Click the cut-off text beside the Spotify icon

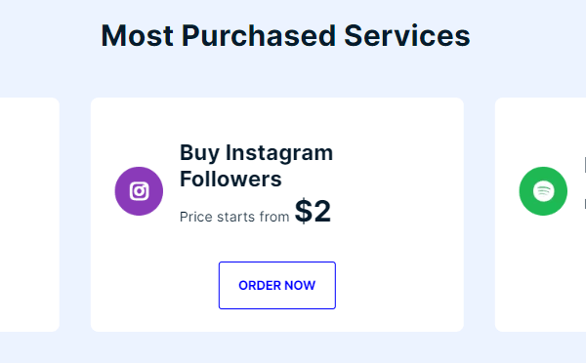584,185
